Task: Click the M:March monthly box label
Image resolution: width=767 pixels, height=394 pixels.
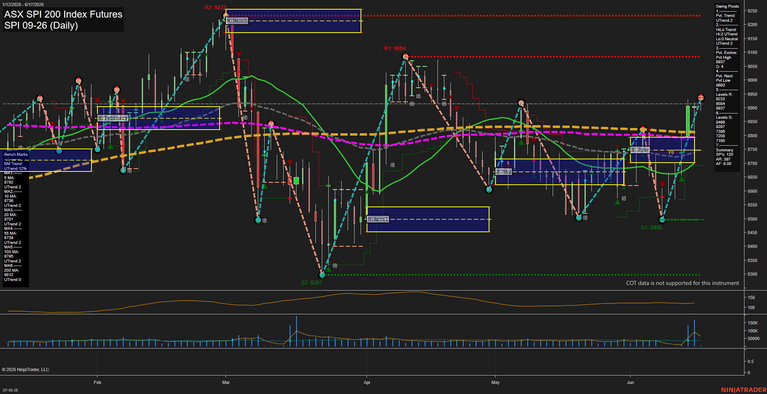Action: pyautogui.click(x=237, y=21)
